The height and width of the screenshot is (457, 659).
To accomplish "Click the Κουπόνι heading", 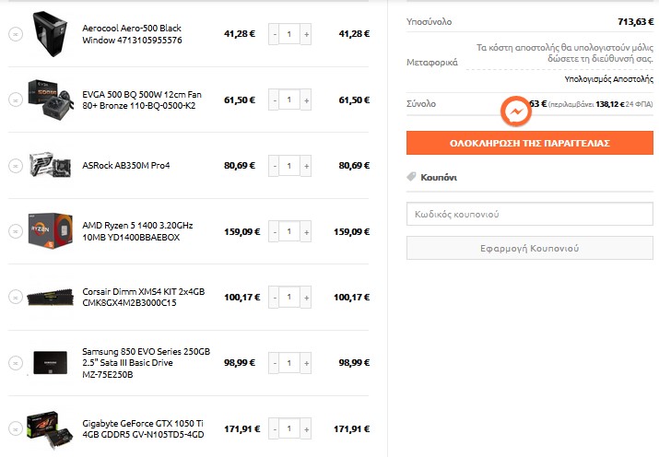I will tap(439, 178).
